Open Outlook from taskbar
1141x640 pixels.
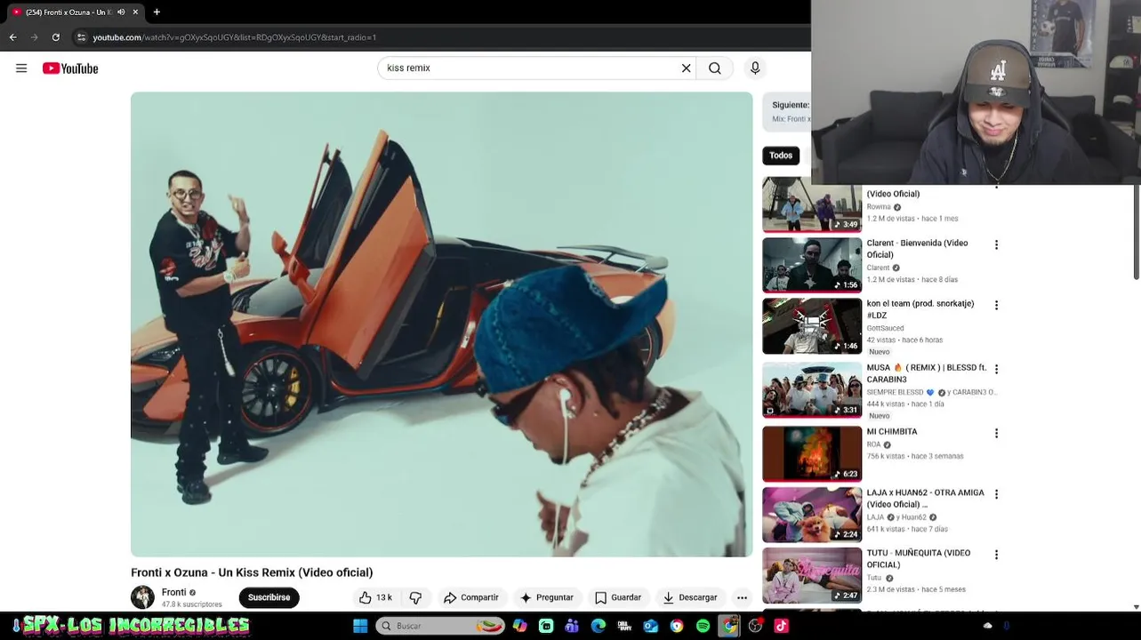[x=651, y=626]
